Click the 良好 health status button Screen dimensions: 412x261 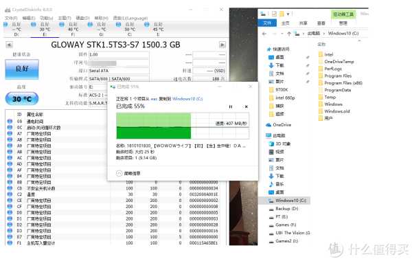(22, 69)
